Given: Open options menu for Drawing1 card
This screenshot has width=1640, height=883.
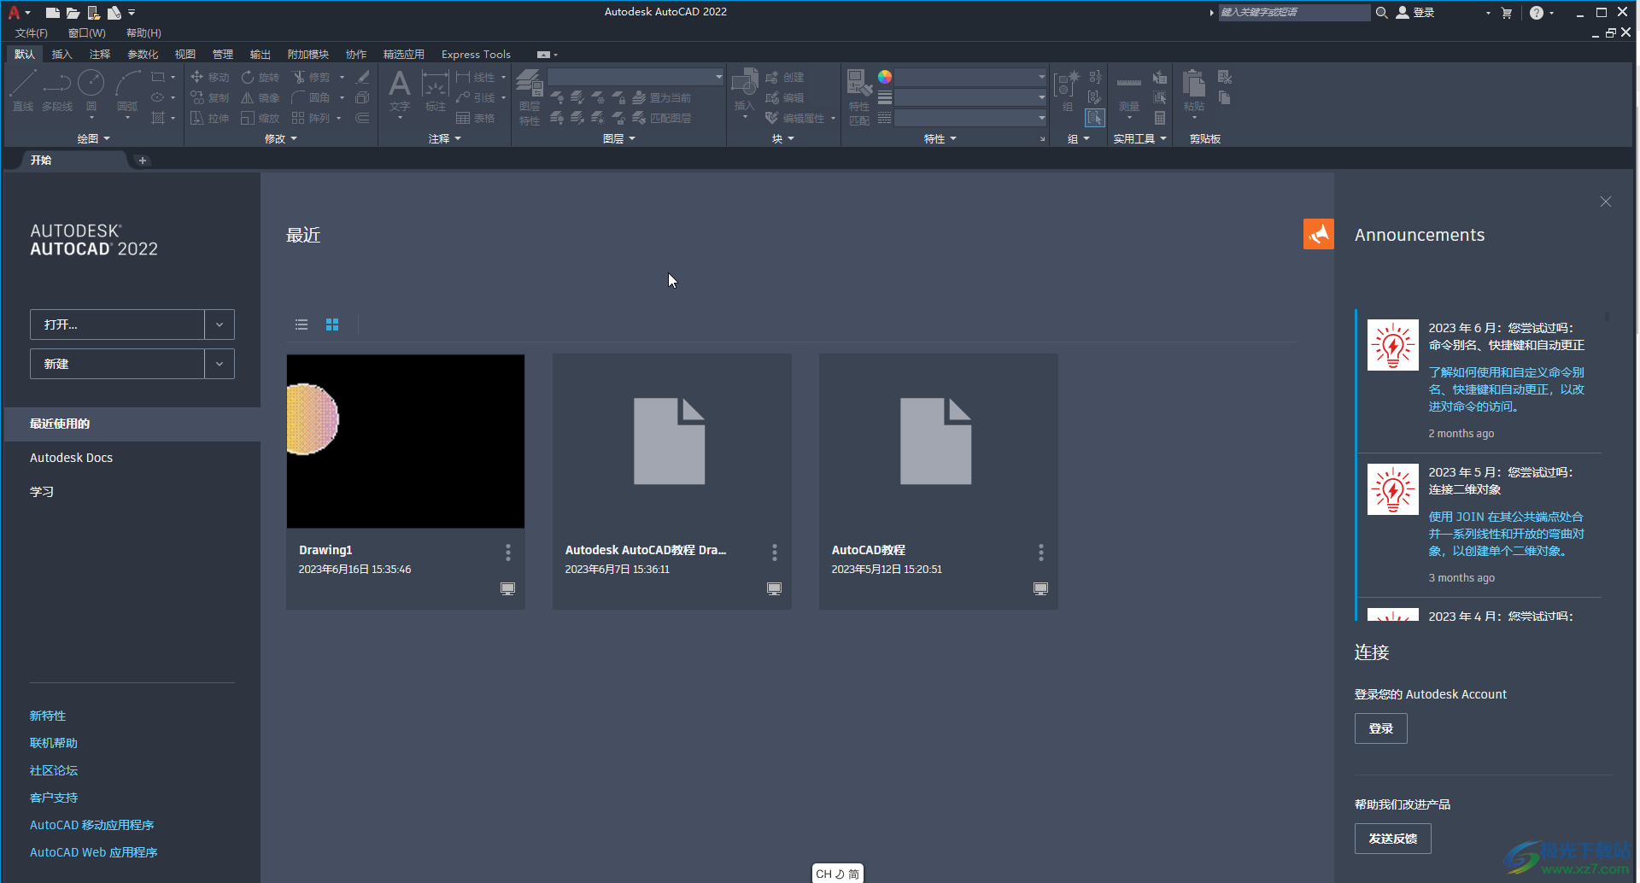Looking at the screenshot, I should (x=508, y=553).
